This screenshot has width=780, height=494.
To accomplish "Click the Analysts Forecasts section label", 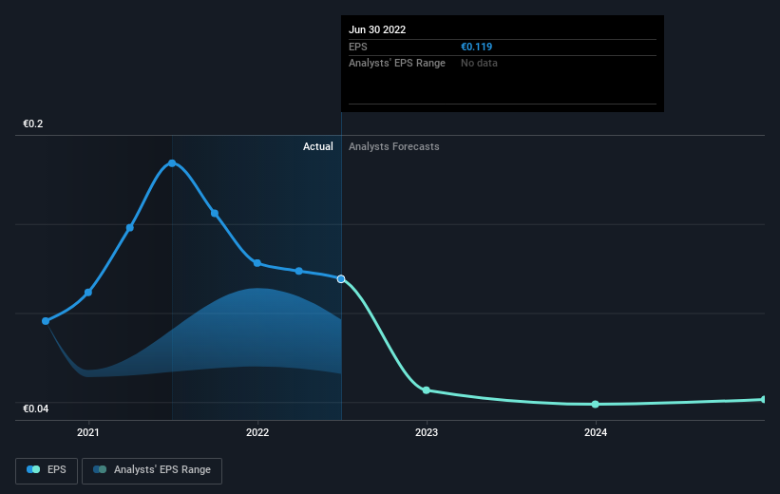I will click(394, 146).
